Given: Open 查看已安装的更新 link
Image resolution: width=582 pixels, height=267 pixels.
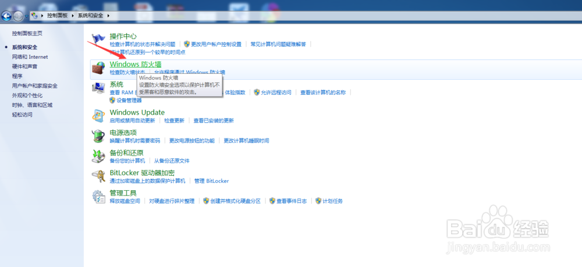Looking at the screenshot, I should (x=214, y=120).
